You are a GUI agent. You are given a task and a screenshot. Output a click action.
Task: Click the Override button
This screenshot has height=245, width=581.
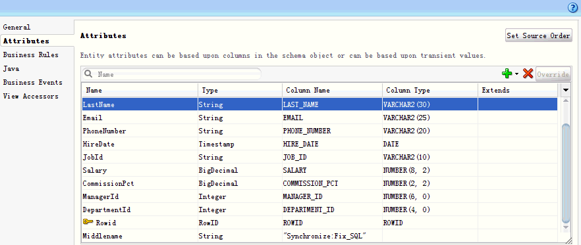tap(553, 74)
